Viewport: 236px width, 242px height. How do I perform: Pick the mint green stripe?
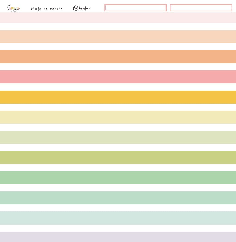[x=118, y=198]
